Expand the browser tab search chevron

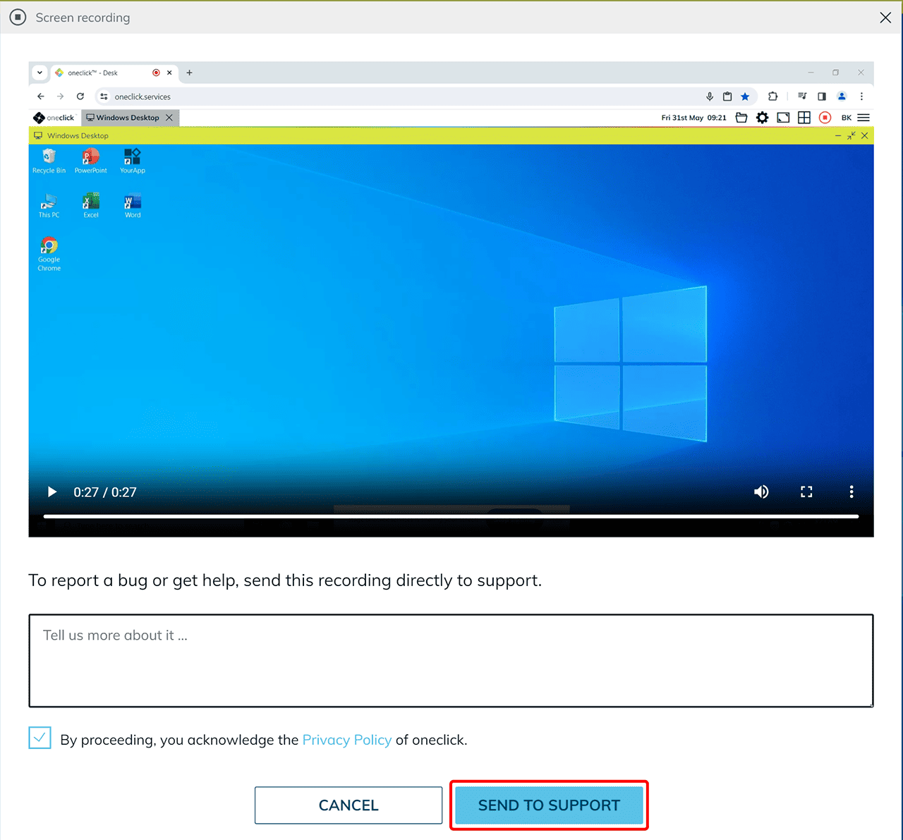pyautogui.click(x=40, y=73)
